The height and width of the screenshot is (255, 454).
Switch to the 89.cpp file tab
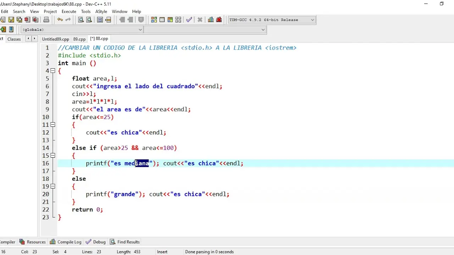(79, 39)
